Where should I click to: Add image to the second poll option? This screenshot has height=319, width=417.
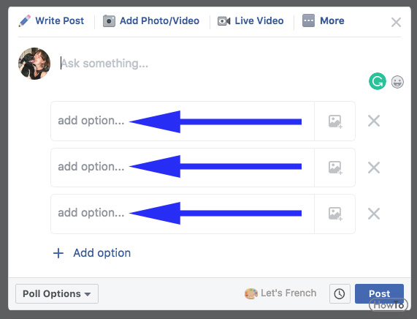[x=335, y=168]
